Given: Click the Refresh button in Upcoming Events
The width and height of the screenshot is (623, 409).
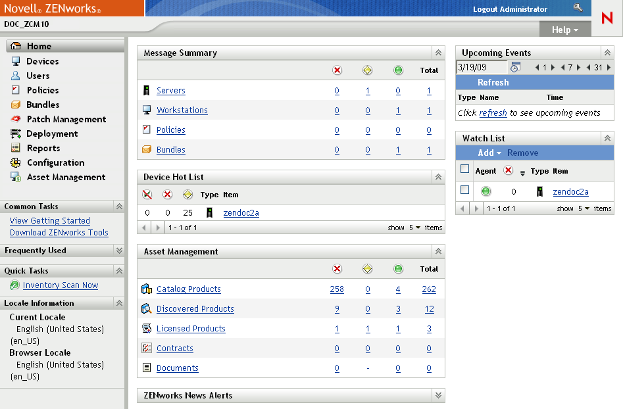Looking at the screenshot, I should tap(493, 82).
